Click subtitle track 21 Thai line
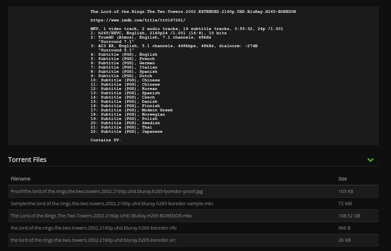Viewport: 391px width, 251px height. point(121,127)
